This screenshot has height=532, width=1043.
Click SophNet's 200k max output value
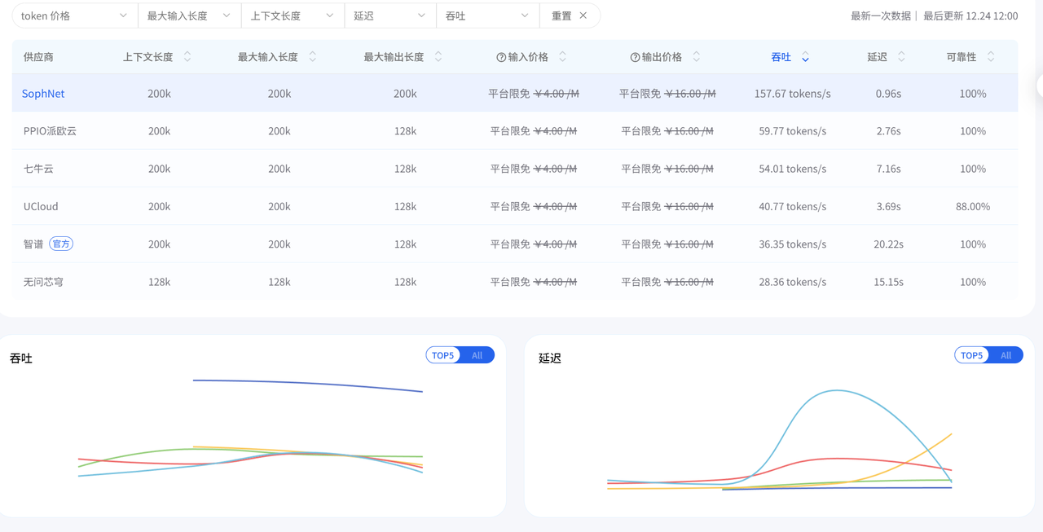pyautogui.click(x=405, y=94)
